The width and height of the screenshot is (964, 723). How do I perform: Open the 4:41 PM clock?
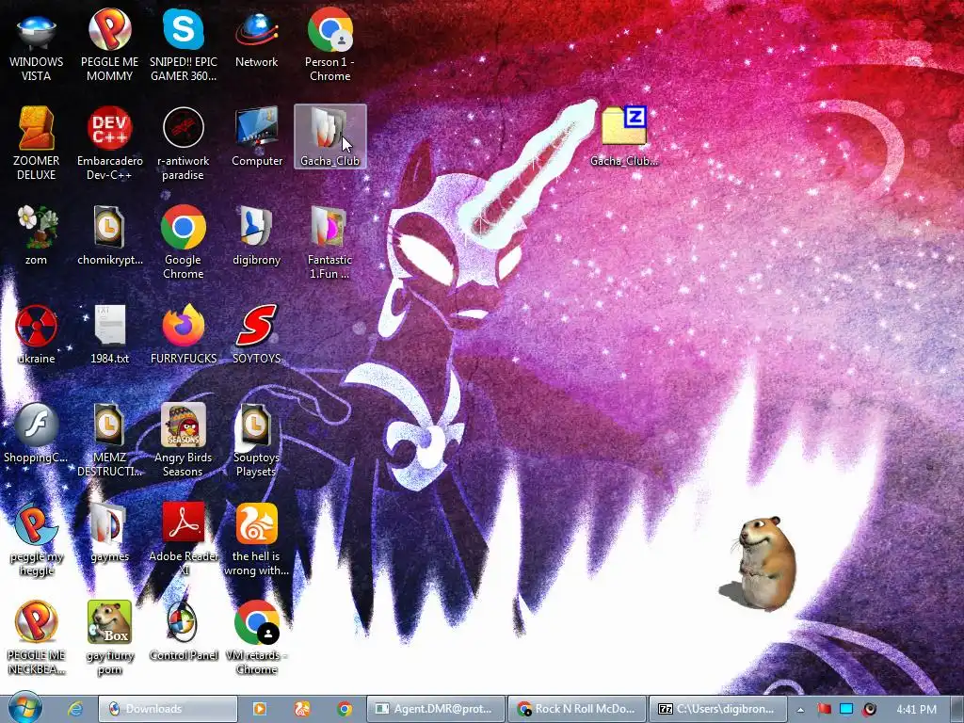tap(916, 710)
